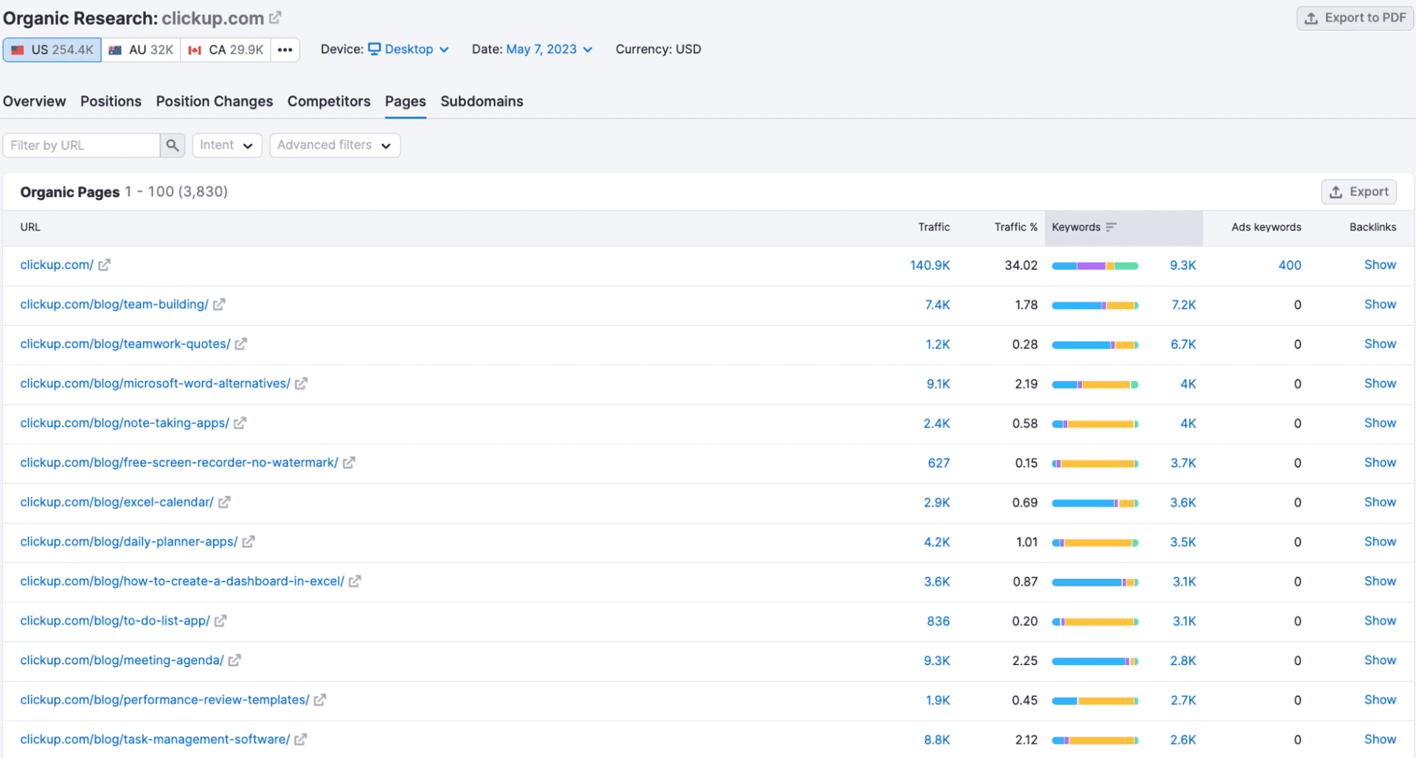Open the Device Desktop dropdown

(409, 49)
